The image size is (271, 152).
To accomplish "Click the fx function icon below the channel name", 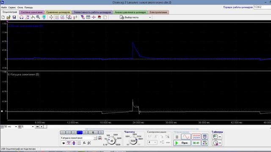I will [84, 143].
